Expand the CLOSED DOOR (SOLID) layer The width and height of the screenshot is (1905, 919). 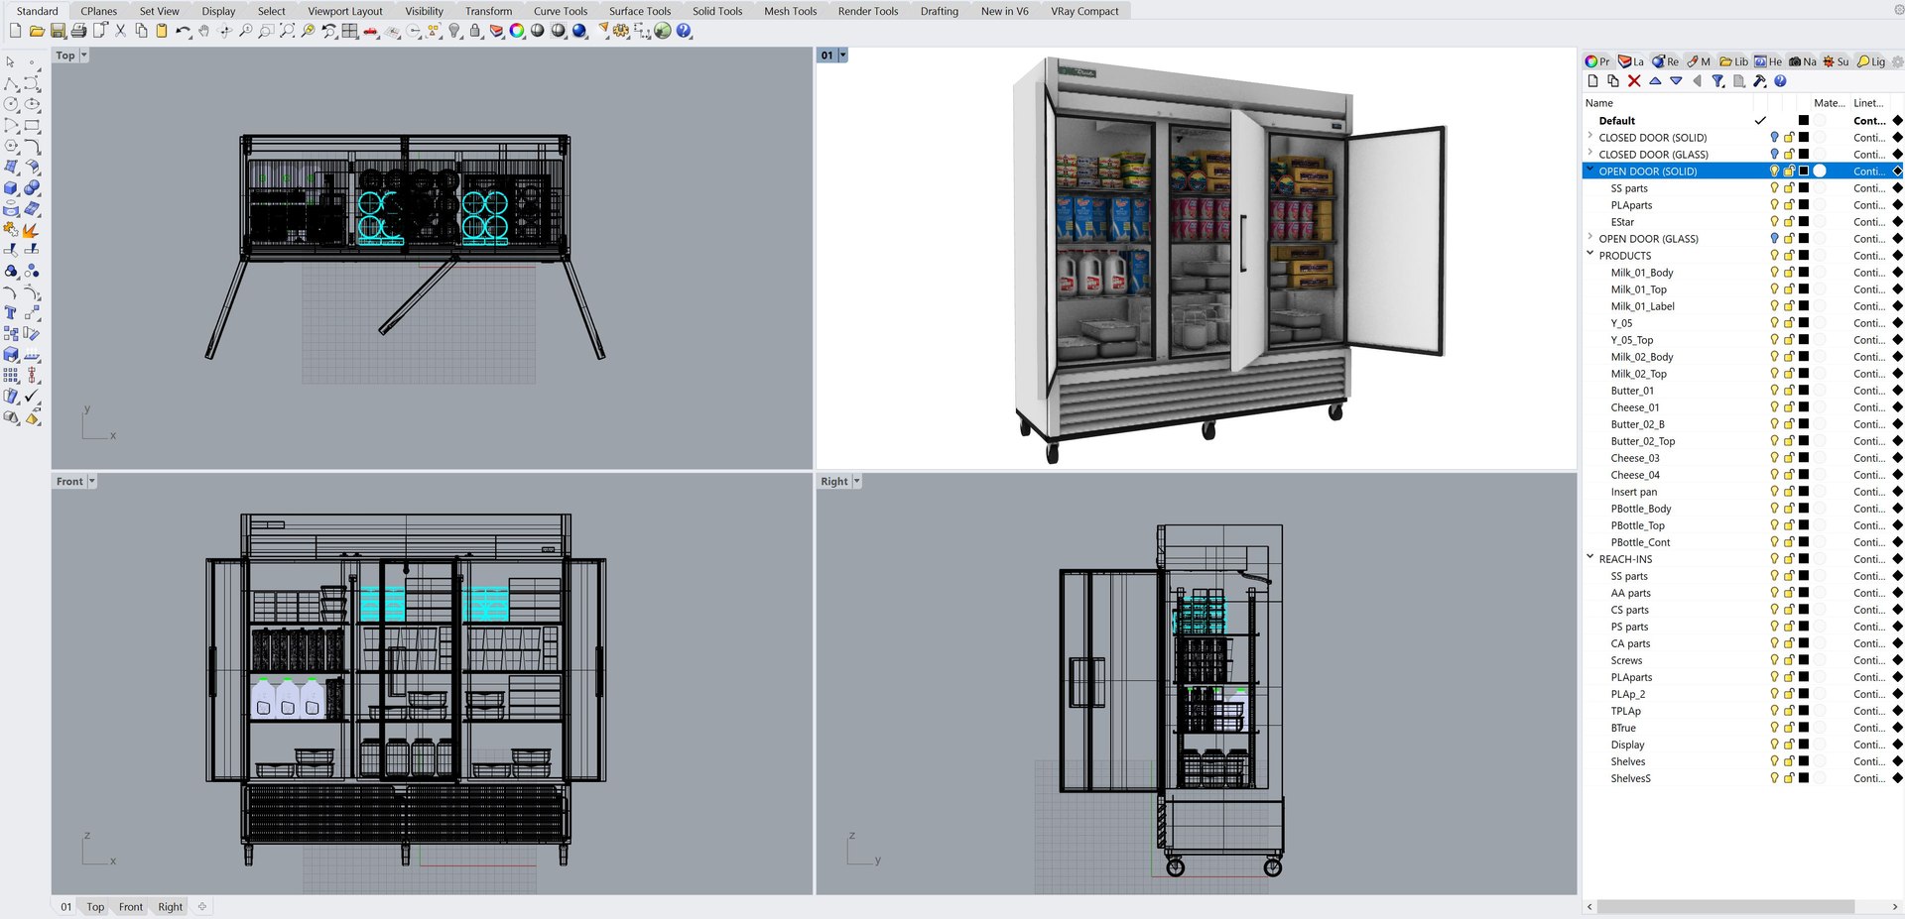coord(1590,137)
